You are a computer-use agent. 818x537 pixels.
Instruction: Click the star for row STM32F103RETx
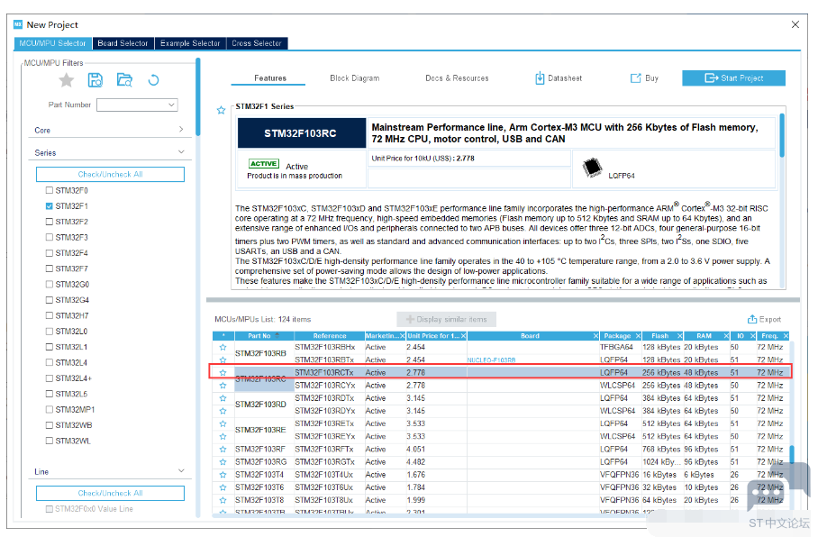point(223,423)
